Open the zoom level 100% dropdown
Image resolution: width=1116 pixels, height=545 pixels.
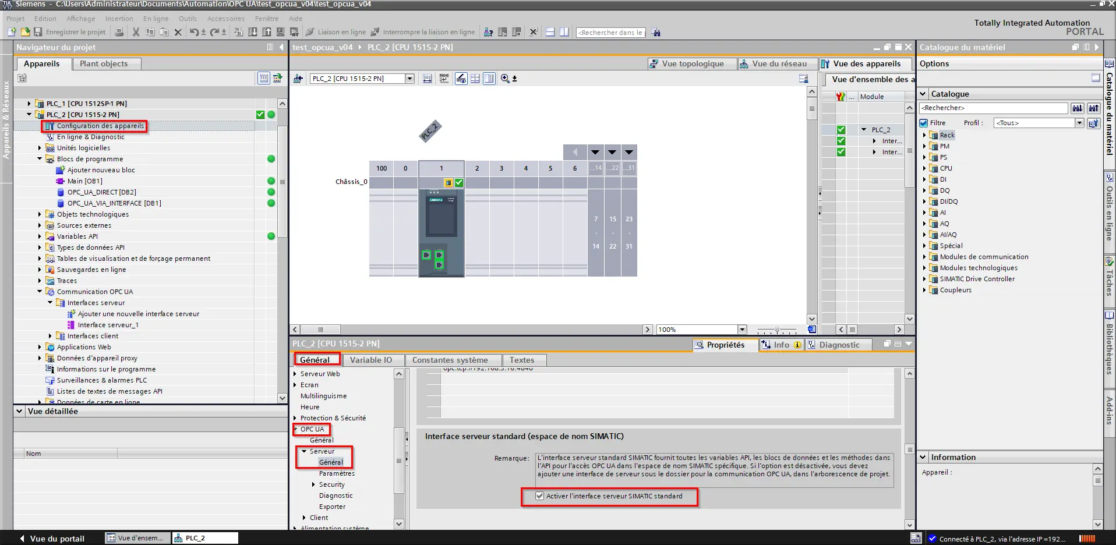[741, 330]
